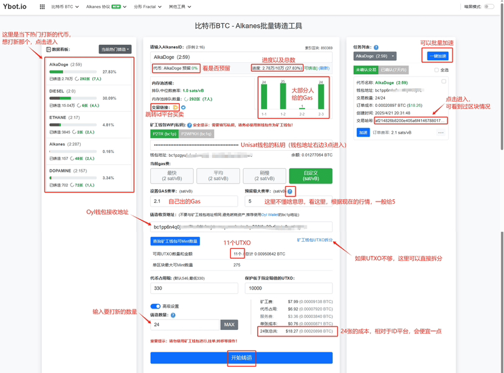Expand the AlkaDoge (2:59) task list dropdown
The width and height of the screenshot is (504, 373).
pos(375,56)
